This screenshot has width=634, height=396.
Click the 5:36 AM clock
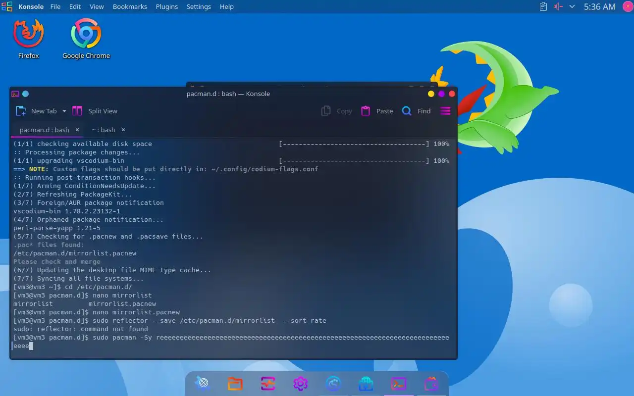pyautogui.click(x=599, y=6)
